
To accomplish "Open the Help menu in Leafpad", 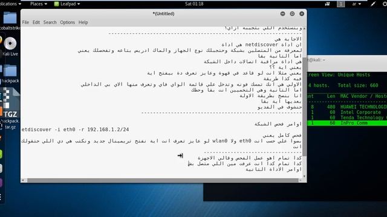I will click(x=83, y=22).
